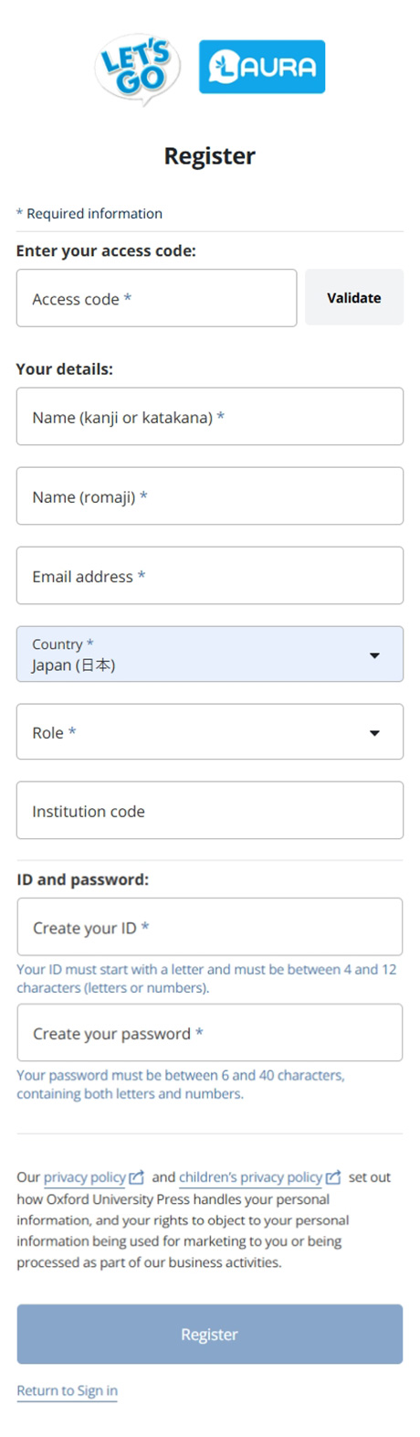Click the blue Register button

tap(210, 1335)
